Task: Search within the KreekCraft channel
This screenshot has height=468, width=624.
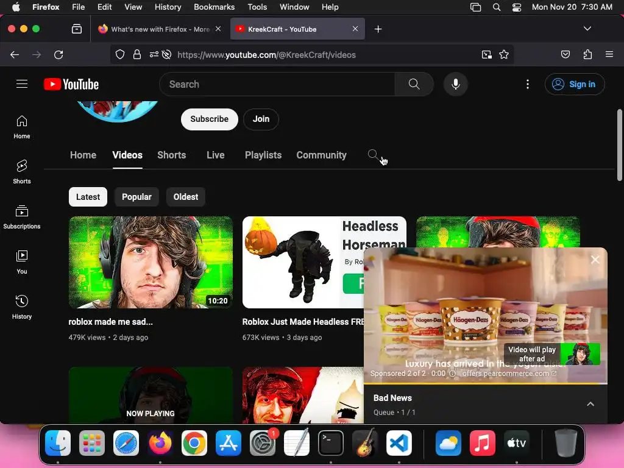Action: coord(373,155)
